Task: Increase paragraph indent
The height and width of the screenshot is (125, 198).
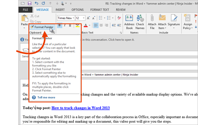Action: coord(119,25)
